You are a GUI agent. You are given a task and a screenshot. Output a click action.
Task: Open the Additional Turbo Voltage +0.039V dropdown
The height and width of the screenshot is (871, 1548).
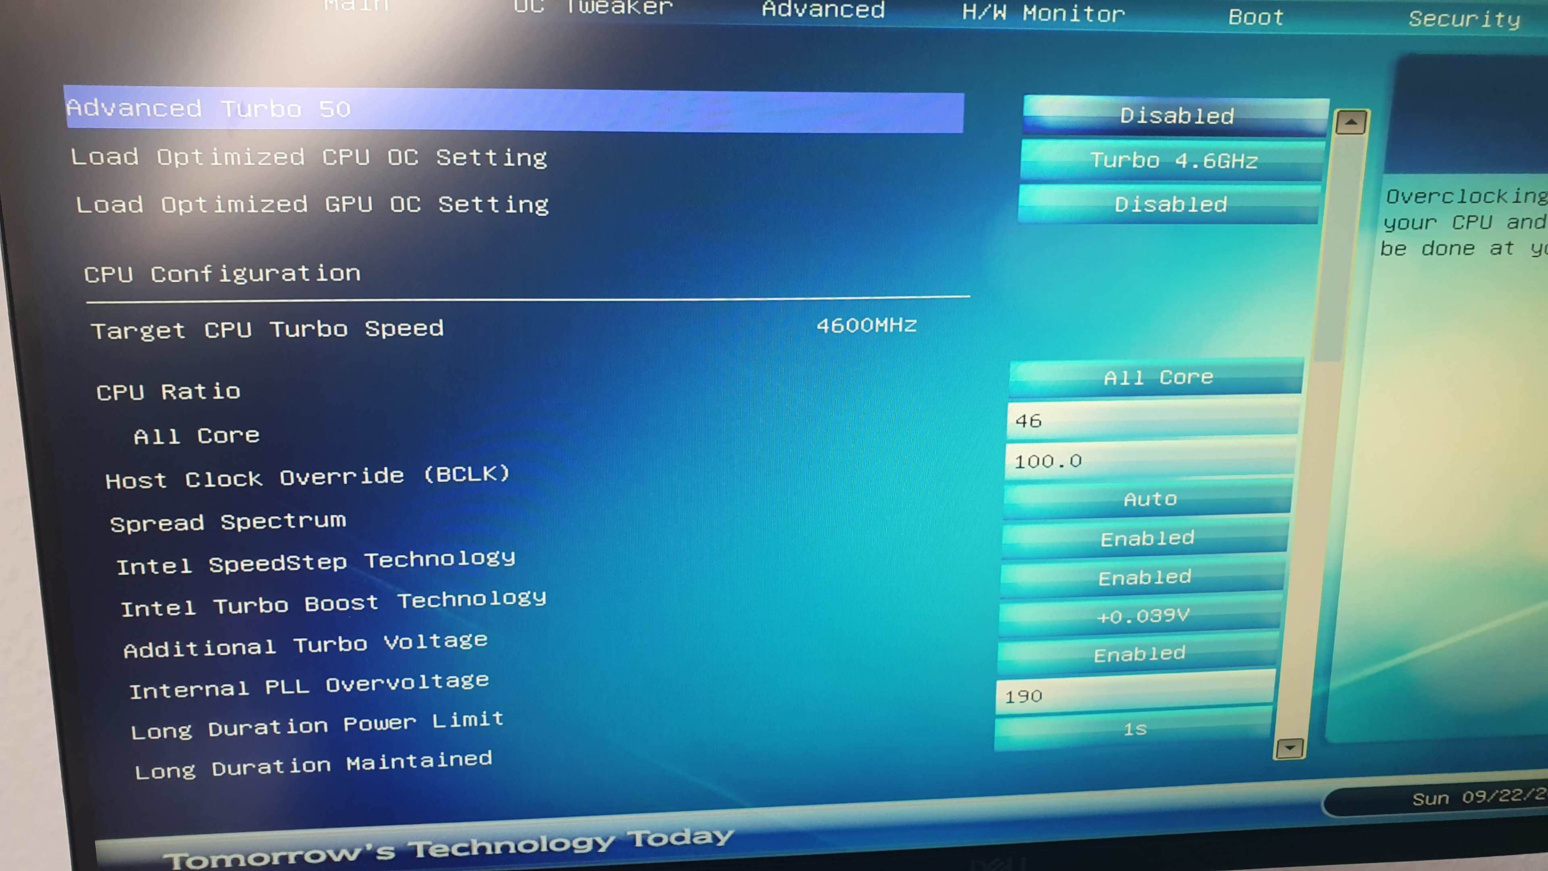coord(1140,616)
